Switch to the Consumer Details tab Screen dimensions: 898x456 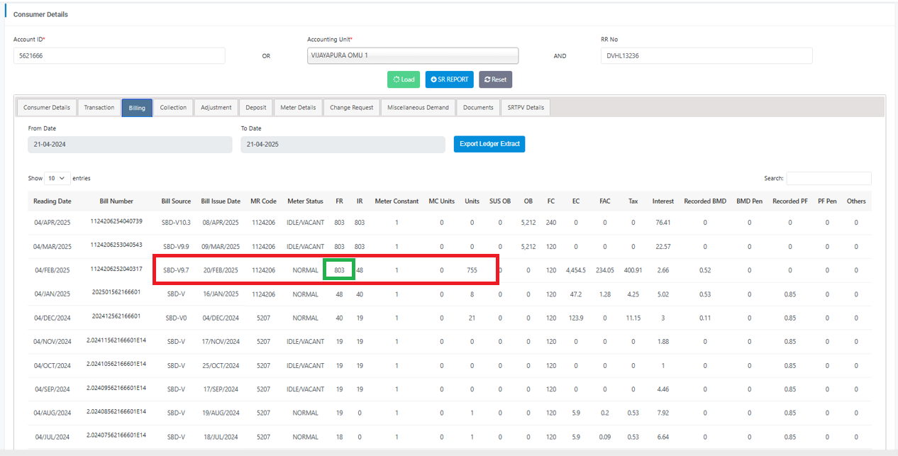pyautogui.click(x=46, y=108)
